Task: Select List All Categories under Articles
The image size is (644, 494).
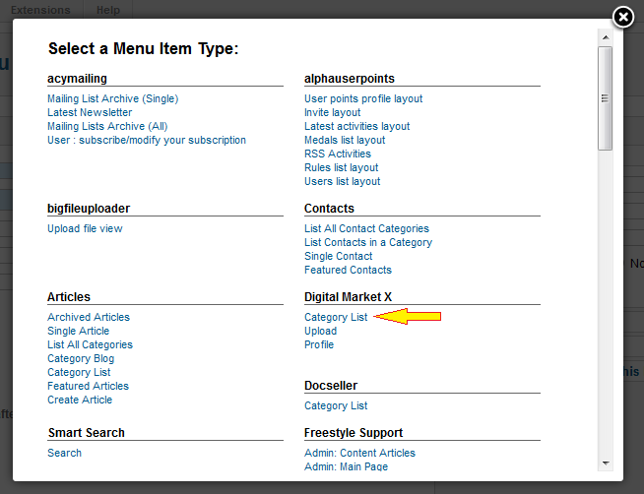Action: (90, 344)
